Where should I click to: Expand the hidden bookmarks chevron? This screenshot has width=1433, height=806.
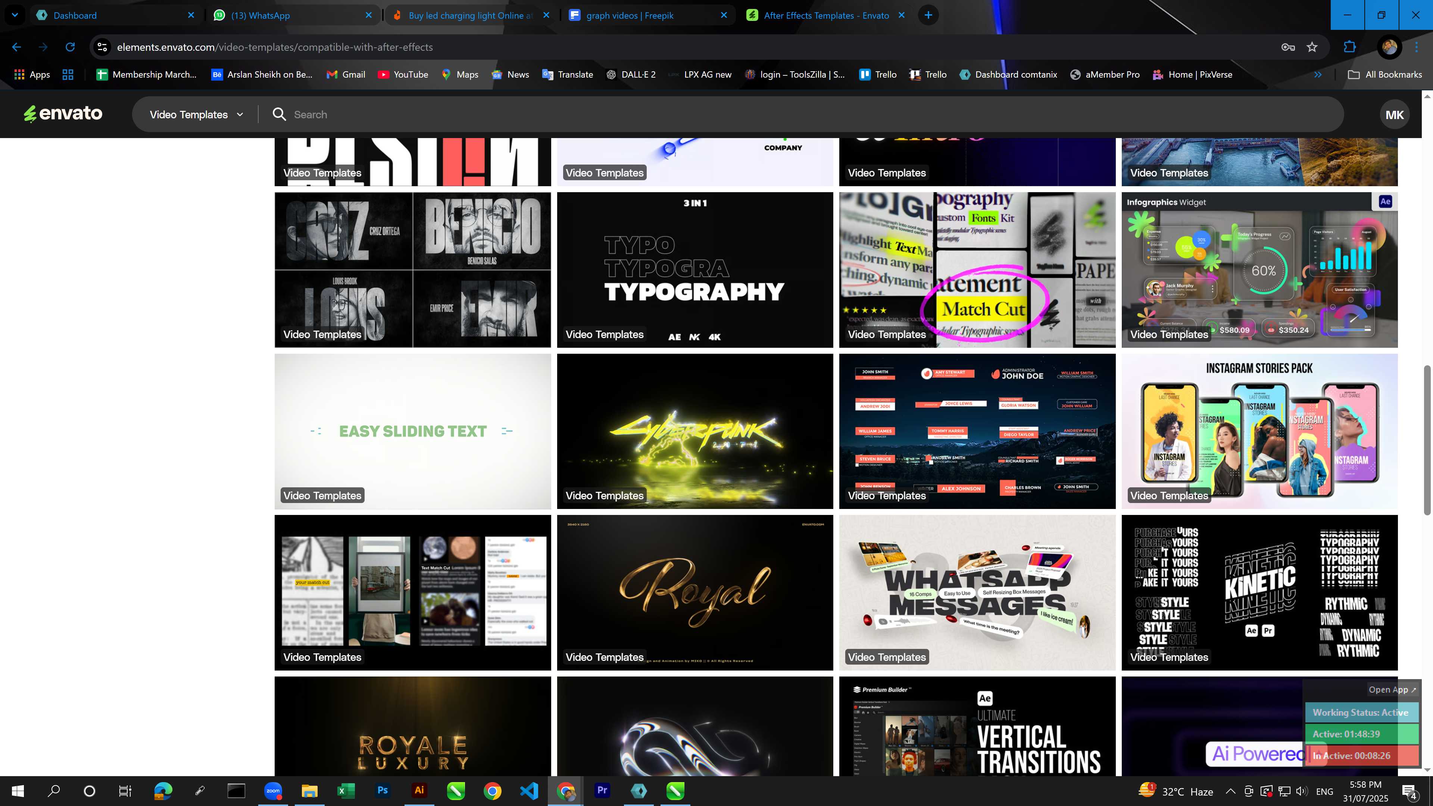(x=1317, y=75)
